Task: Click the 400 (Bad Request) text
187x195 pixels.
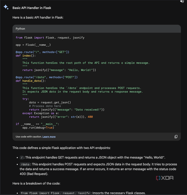Action: tap(34, 174)
